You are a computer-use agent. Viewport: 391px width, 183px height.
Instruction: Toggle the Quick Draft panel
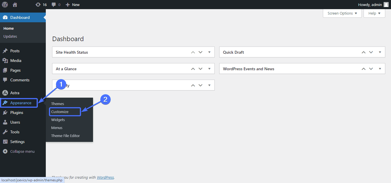[x=380, y=52]
